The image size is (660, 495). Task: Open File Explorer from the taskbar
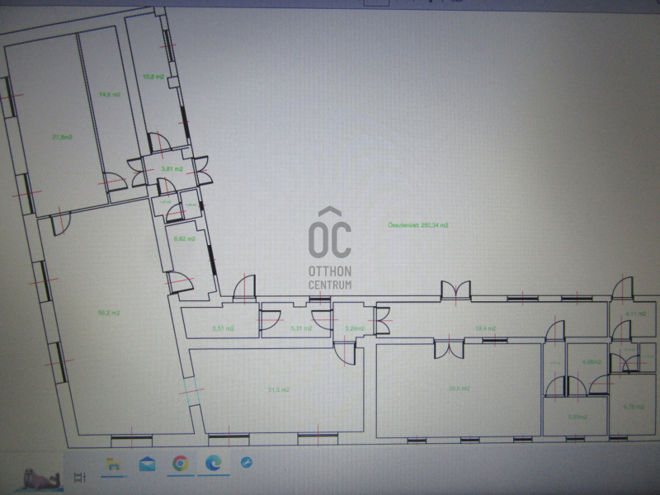[x=110, y=465]
